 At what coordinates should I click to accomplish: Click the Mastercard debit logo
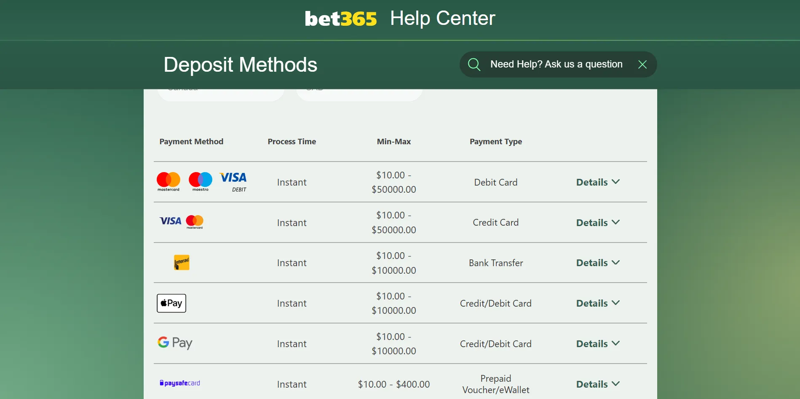tap(169, 182)
